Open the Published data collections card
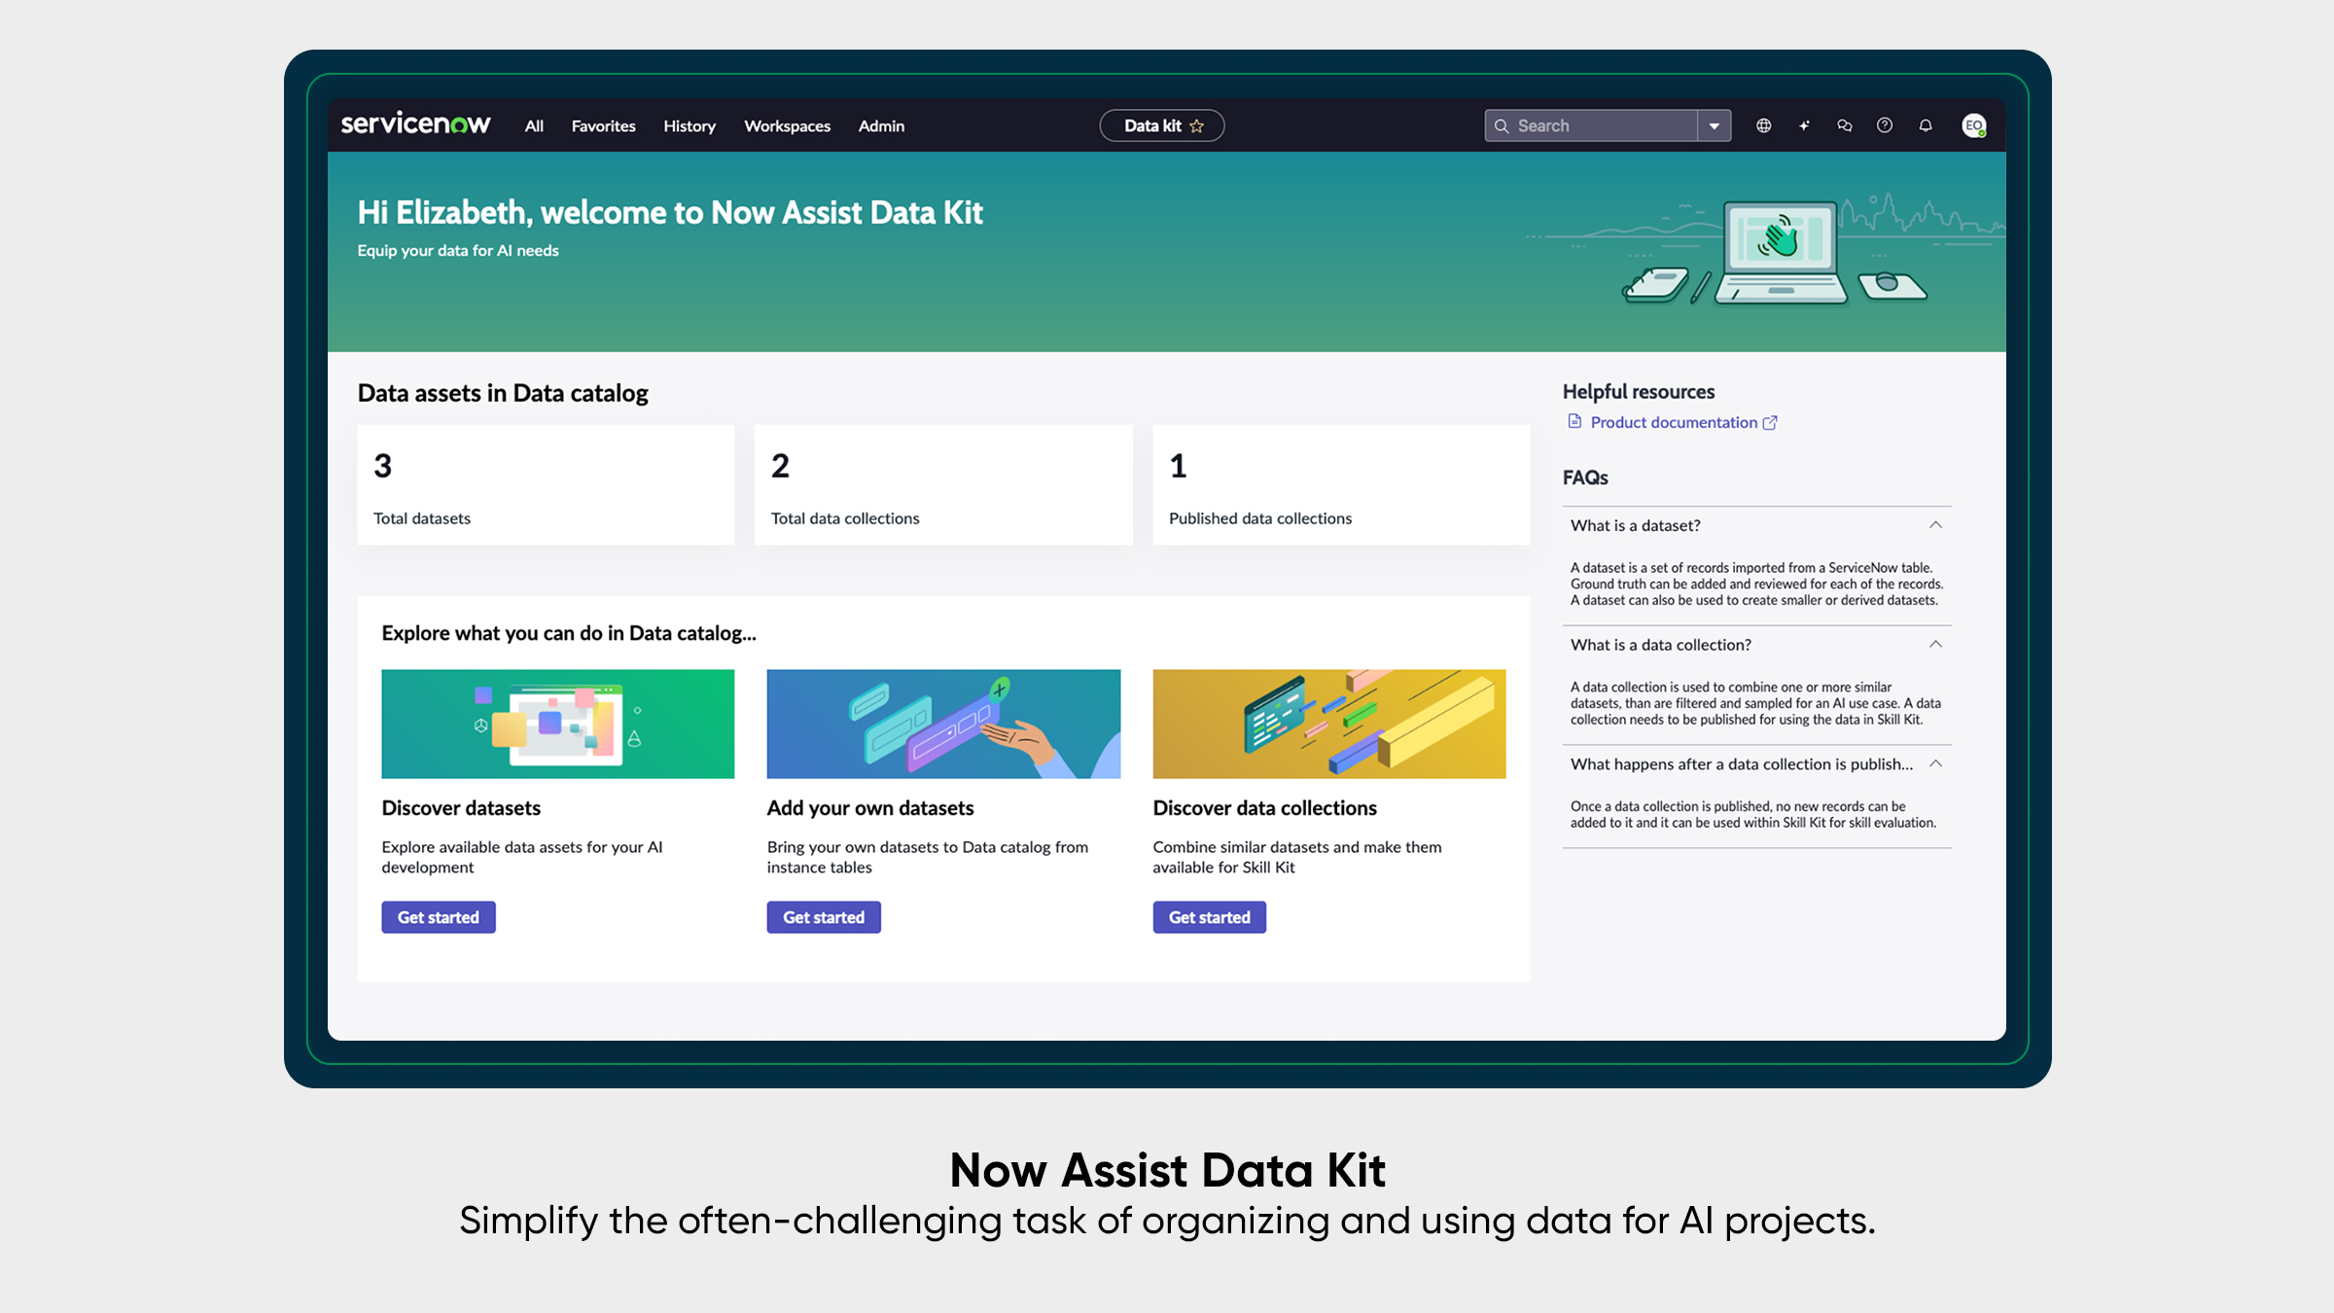This screenshot has width=2334, height=1313. click(x=1341, y=484)
